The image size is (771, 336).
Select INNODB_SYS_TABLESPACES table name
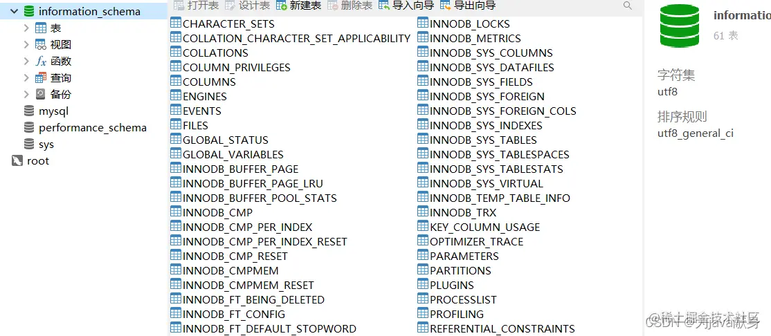click(500, 155)
